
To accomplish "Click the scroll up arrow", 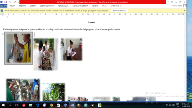I will (185, 14).
